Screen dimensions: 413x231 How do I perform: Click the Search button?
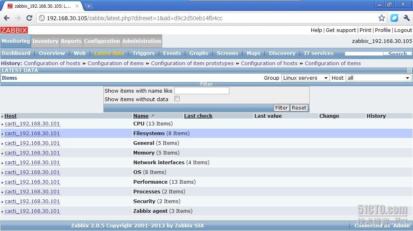(x=398, y=53)
